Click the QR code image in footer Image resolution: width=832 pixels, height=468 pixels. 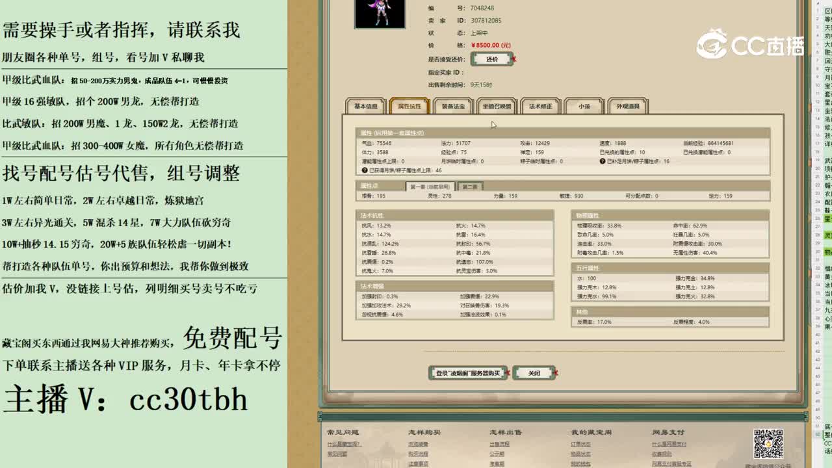(x=768, y=444)
